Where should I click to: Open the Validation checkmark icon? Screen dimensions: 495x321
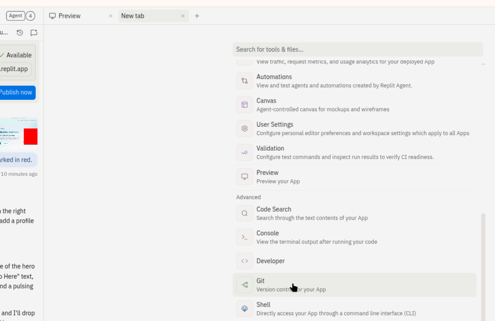245,153
